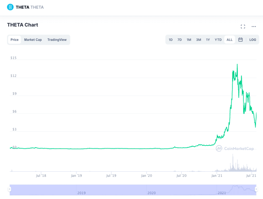Select the 3M time range
The width and height of the screenshot is (263, 199).
[198, 40]
